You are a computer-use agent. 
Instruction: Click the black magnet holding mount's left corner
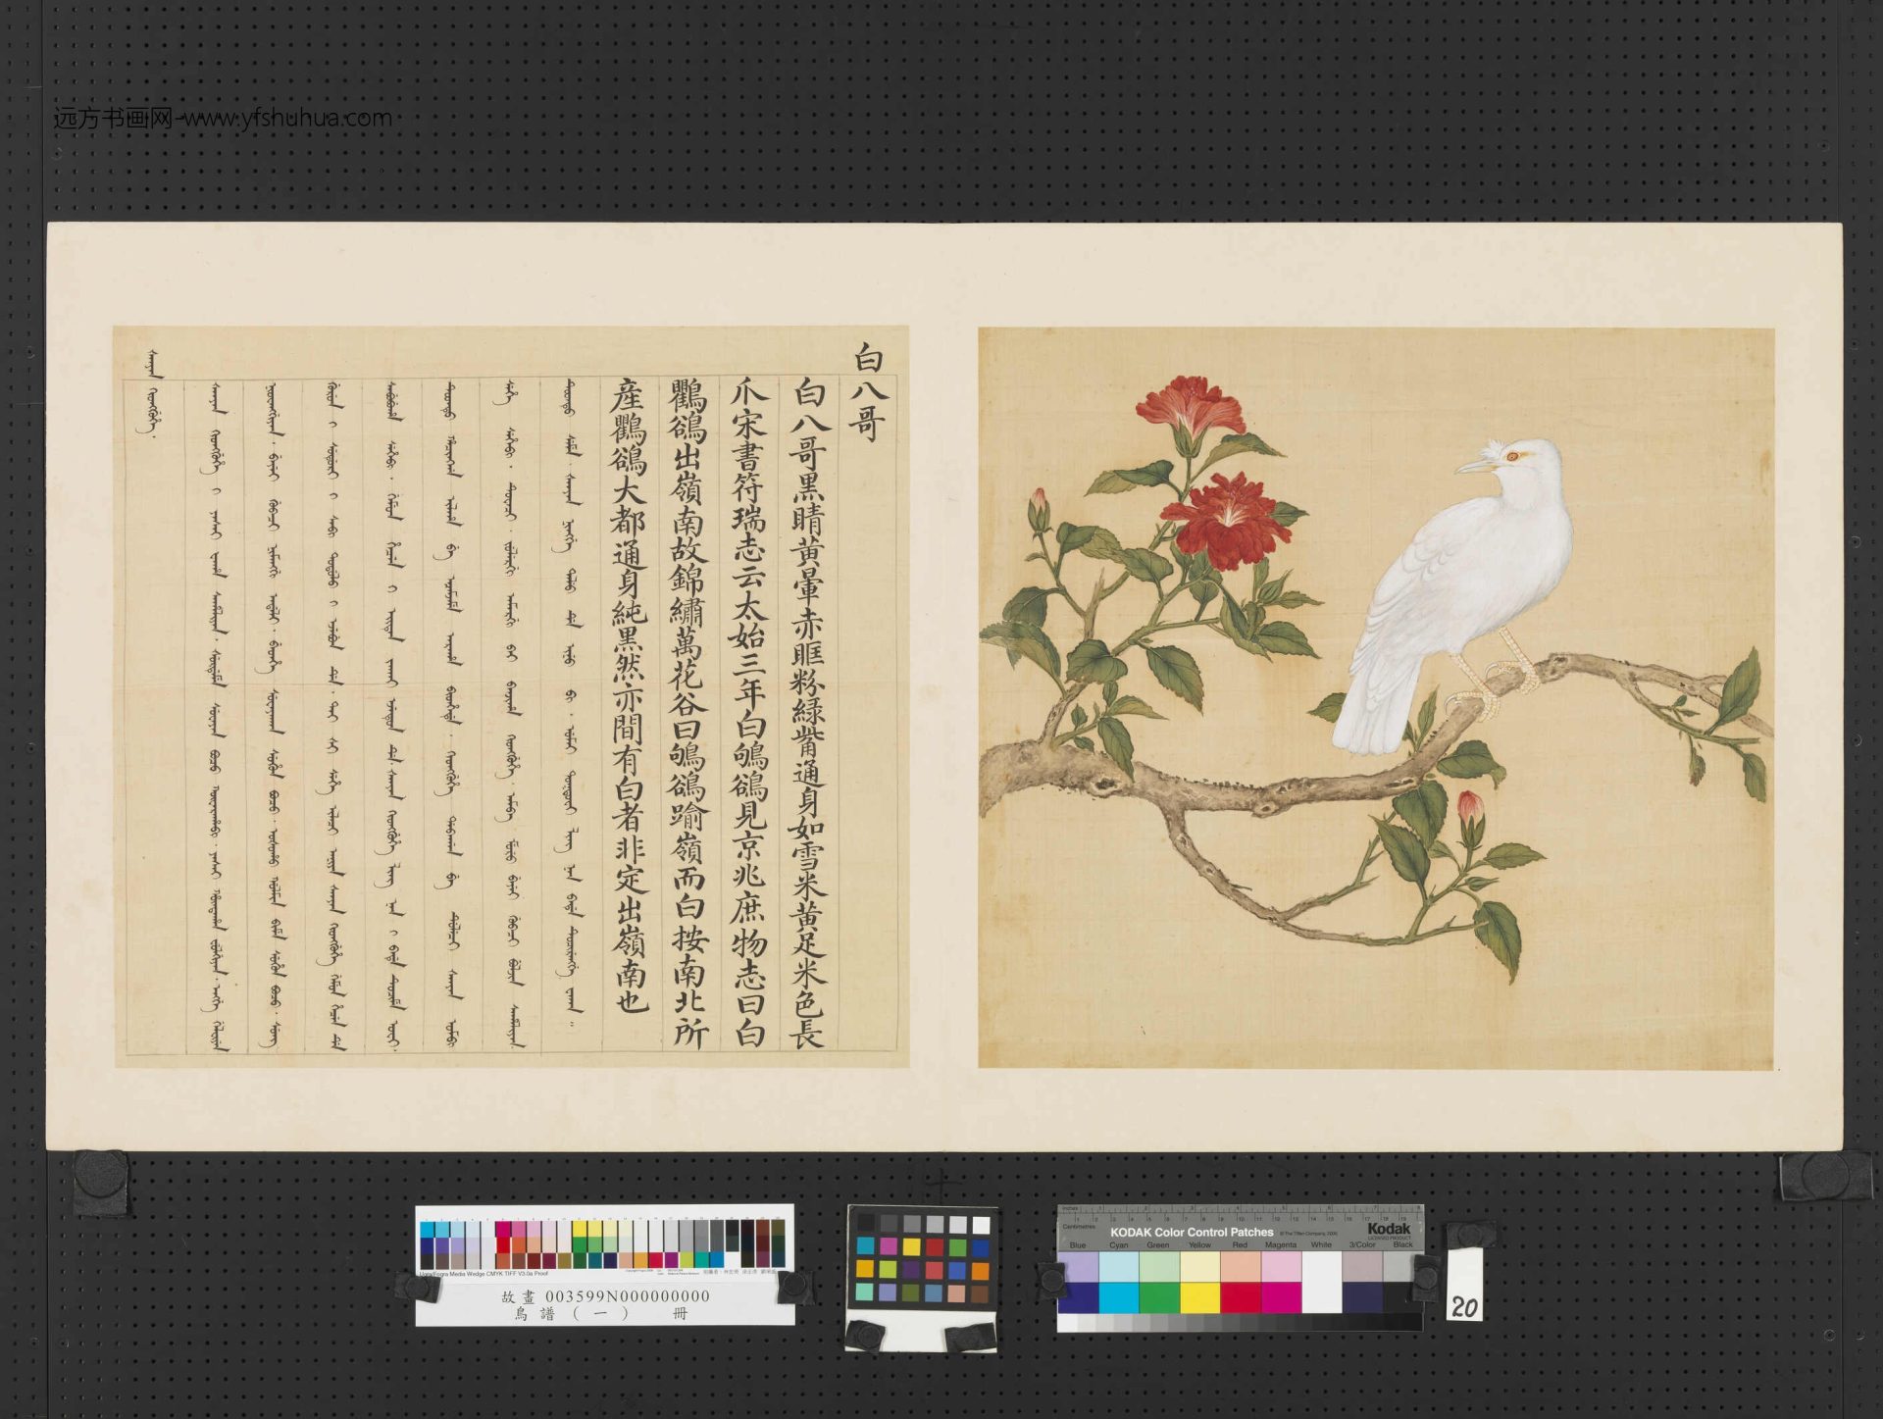coord(100,1182)
